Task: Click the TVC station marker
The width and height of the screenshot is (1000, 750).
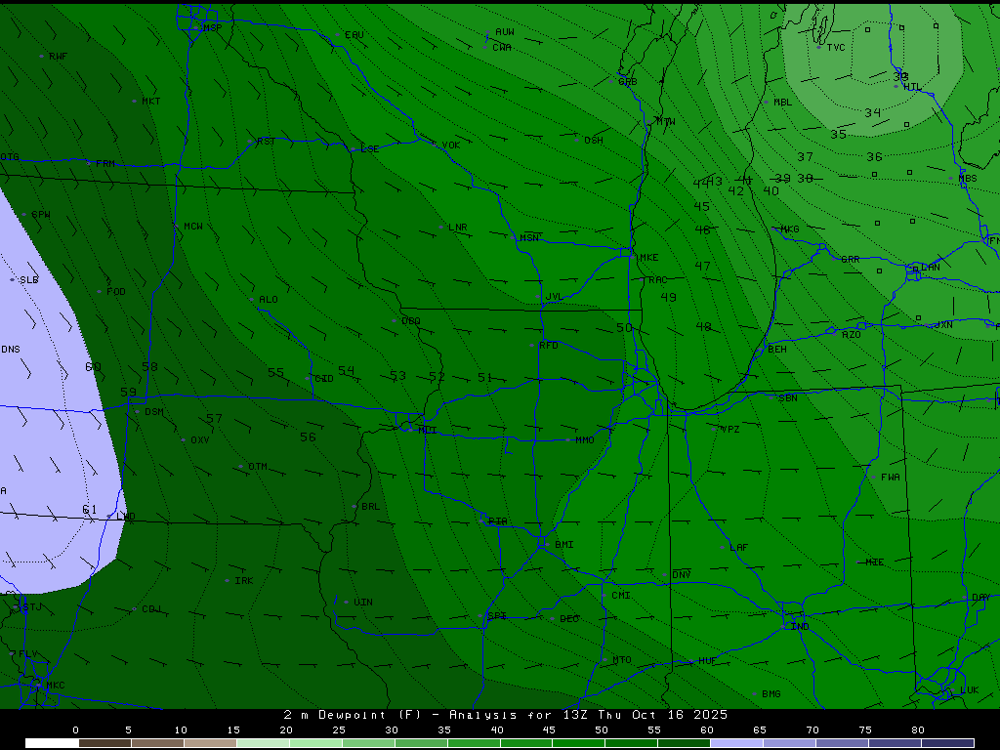Action: (819, 47)
